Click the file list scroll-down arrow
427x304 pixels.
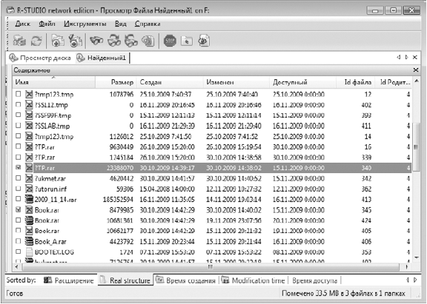(x=416, y=257)
